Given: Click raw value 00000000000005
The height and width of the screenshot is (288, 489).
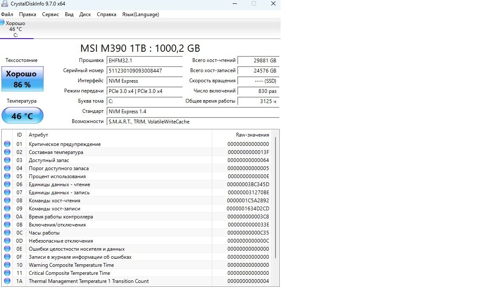Looking at the screenshot, I should tap(248, 168).
